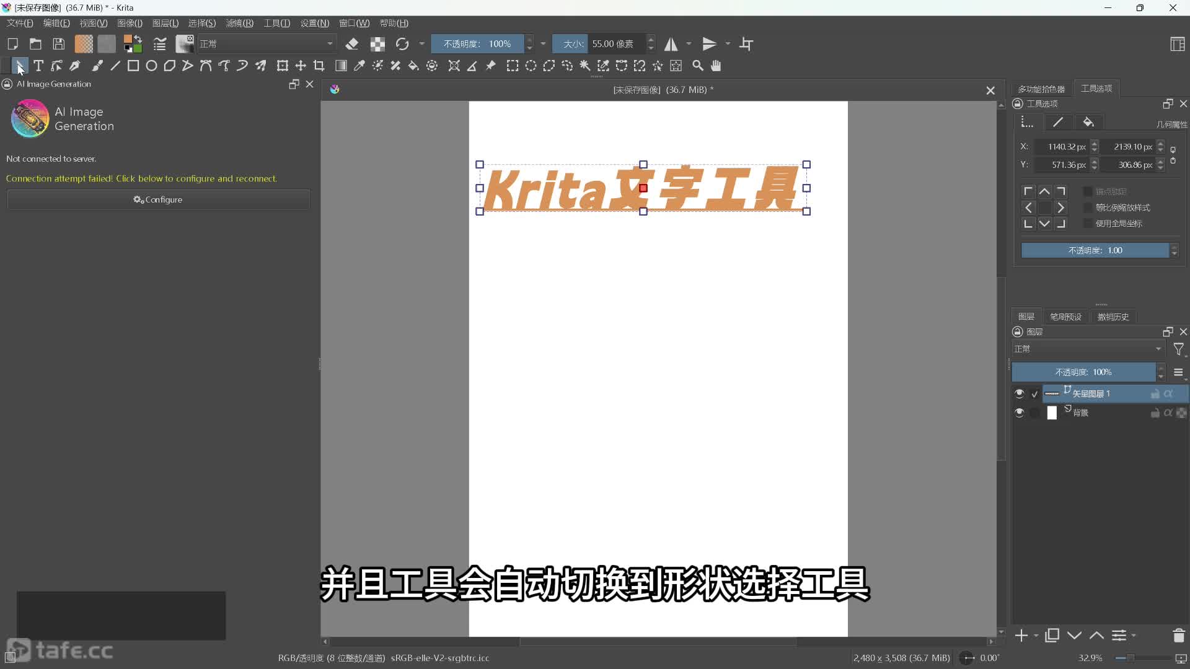The image size is (1190, 669).
Task: Toggle the 使用全局坐标 checkbox
Action: (1088, 223)
